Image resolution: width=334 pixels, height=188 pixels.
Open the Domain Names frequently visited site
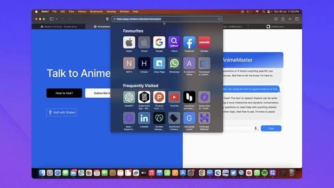point(159,118)
